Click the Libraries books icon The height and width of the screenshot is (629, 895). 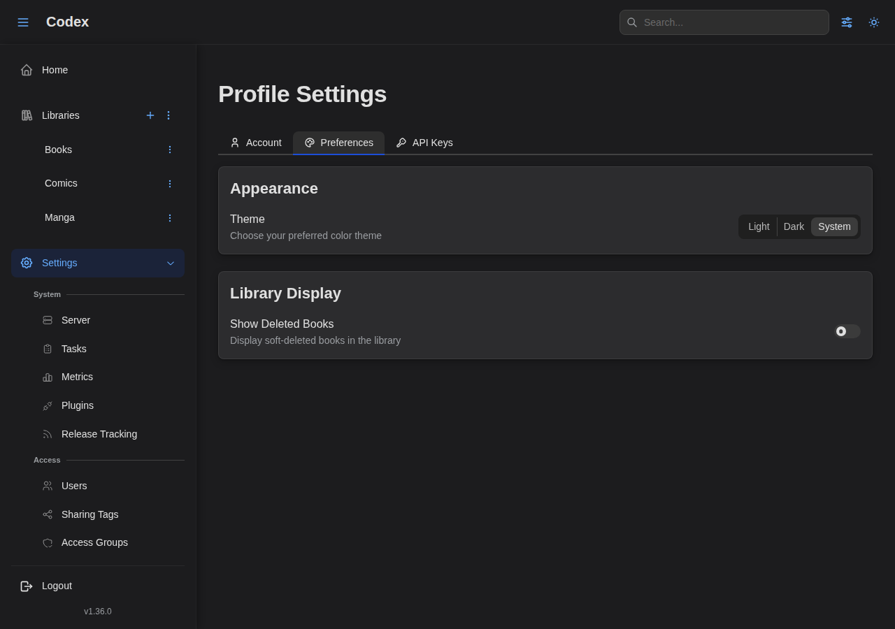click(27, 115)
